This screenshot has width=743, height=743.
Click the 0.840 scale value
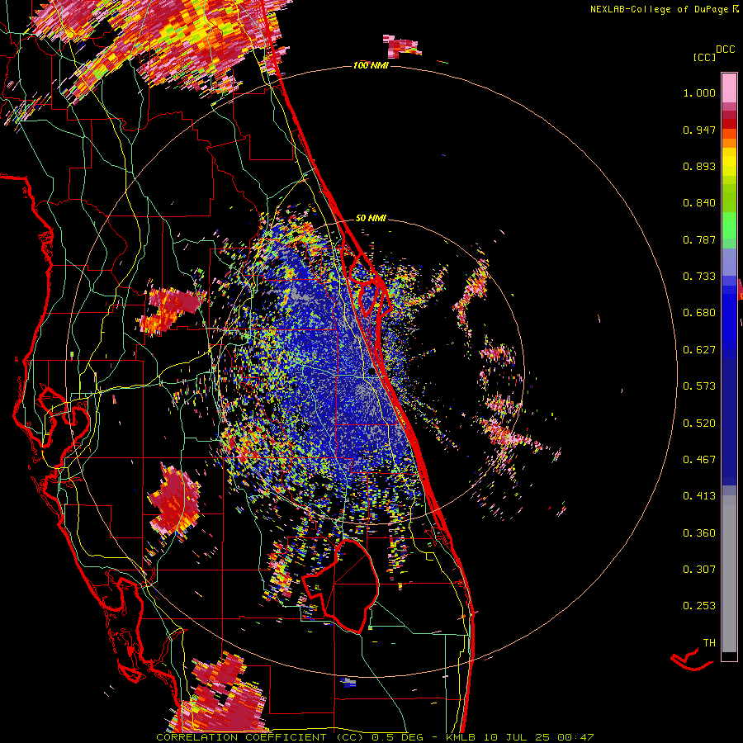(x=699, y=203)
